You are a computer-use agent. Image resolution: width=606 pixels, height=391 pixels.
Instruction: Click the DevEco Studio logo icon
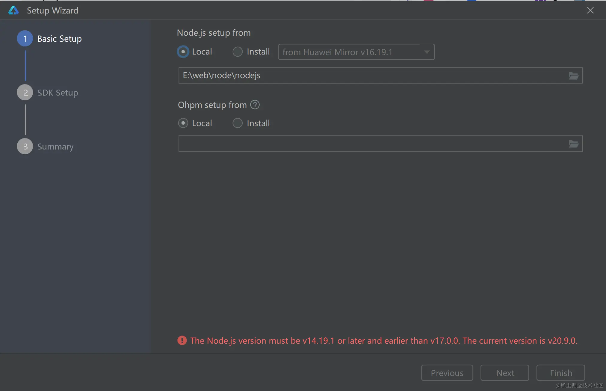[x=13, y=10]
